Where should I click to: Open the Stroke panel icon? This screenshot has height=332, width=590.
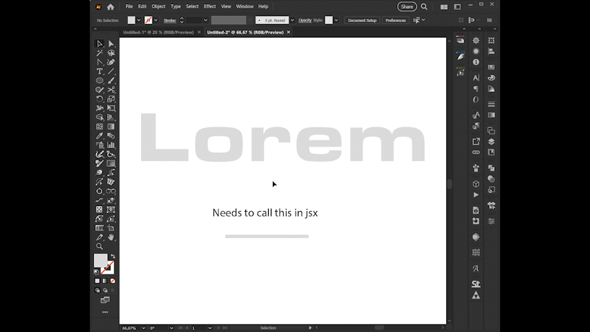491,104
